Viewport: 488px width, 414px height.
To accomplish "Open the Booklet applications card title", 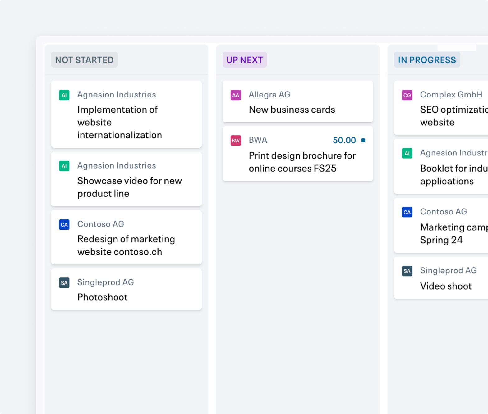I will click(x=454, y=175).
